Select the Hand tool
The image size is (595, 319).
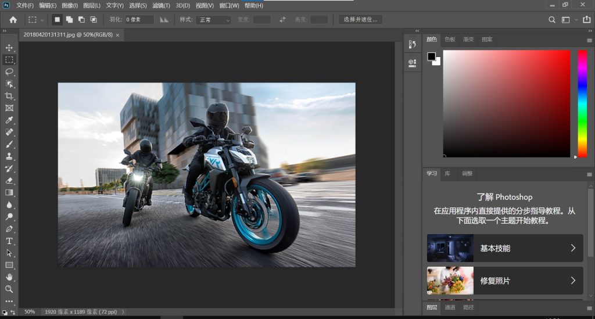(x=9, y=277)
